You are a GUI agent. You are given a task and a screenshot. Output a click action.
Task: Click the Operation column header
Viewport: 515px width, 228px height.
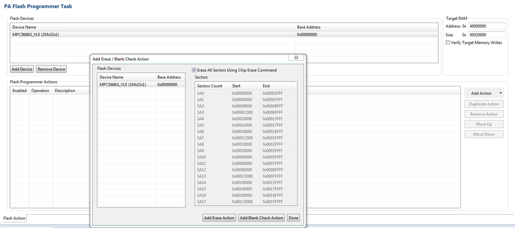(x=41, y=91)
